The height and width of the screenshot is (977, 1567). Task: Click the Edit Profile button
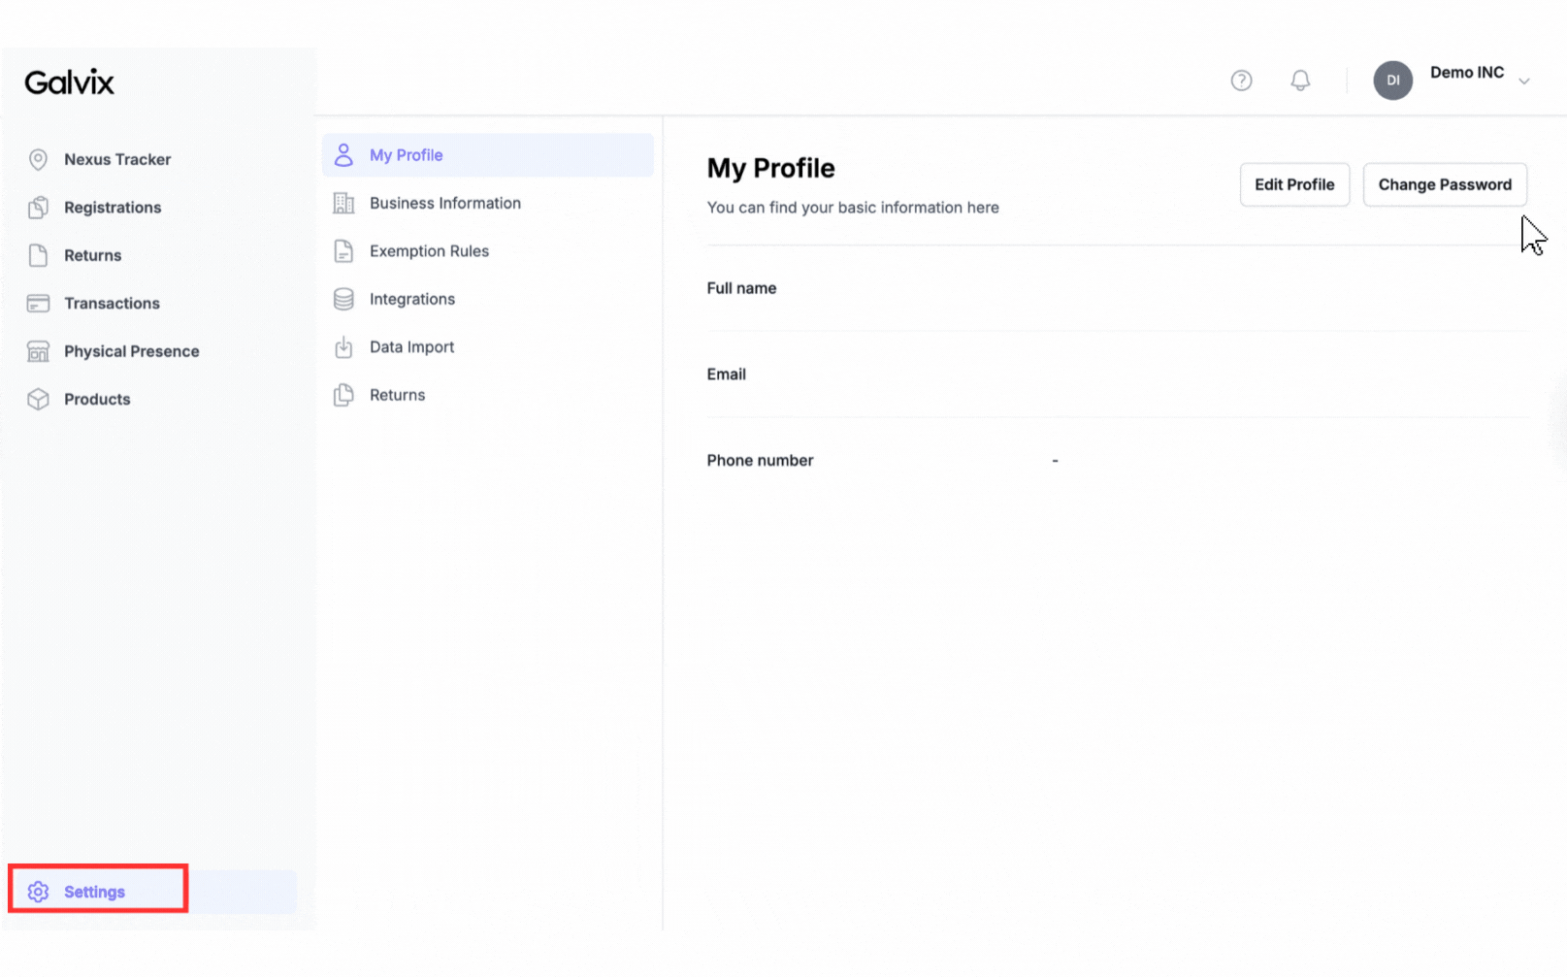1294,184
